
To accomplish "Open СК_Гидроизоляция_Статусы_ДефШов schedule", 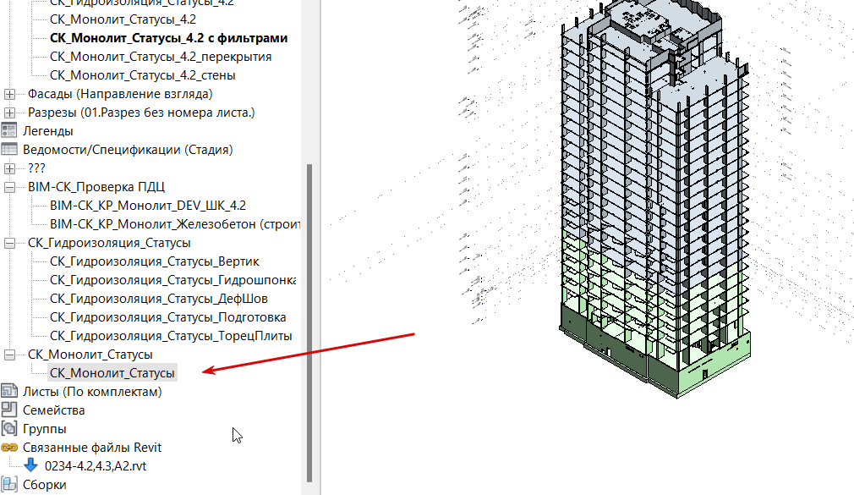I will [x=158, y=298].
